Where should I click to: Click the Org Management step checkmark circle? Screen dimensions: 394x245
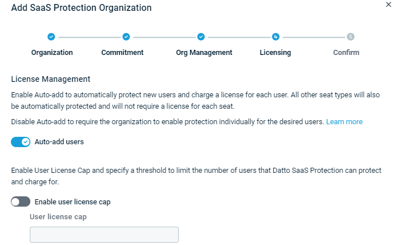(201, 37)
